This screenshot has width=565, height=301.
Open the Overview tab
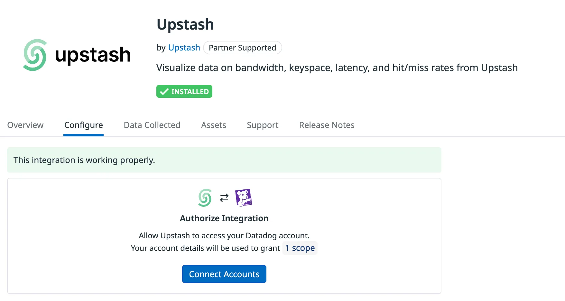25,125
